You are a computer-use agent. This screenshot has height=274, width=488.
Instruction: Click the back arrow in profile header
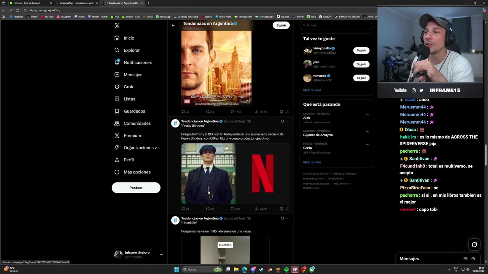click(173, 25)
